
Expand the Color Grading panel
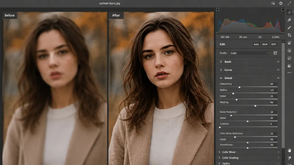pos(219,158)
